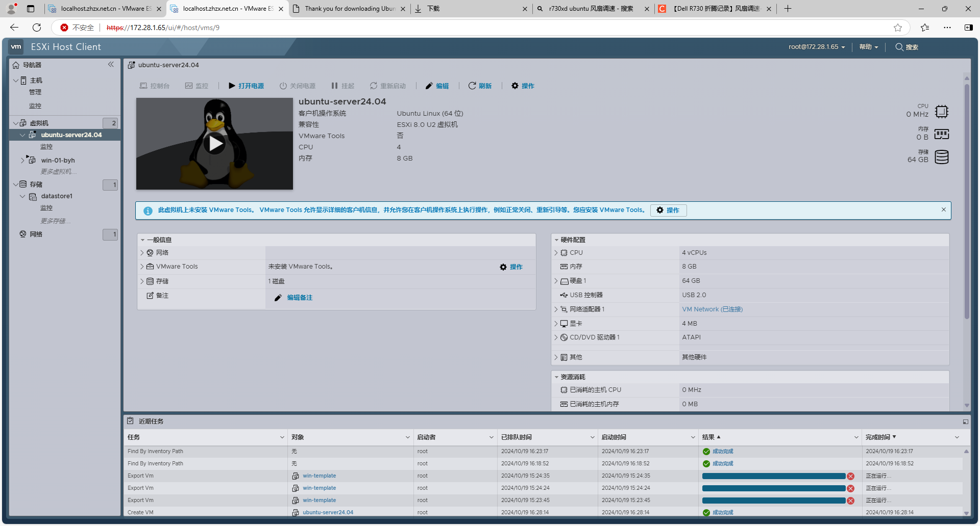
Task: Cancel the first running Export Vm task
Action: [850, 476]
